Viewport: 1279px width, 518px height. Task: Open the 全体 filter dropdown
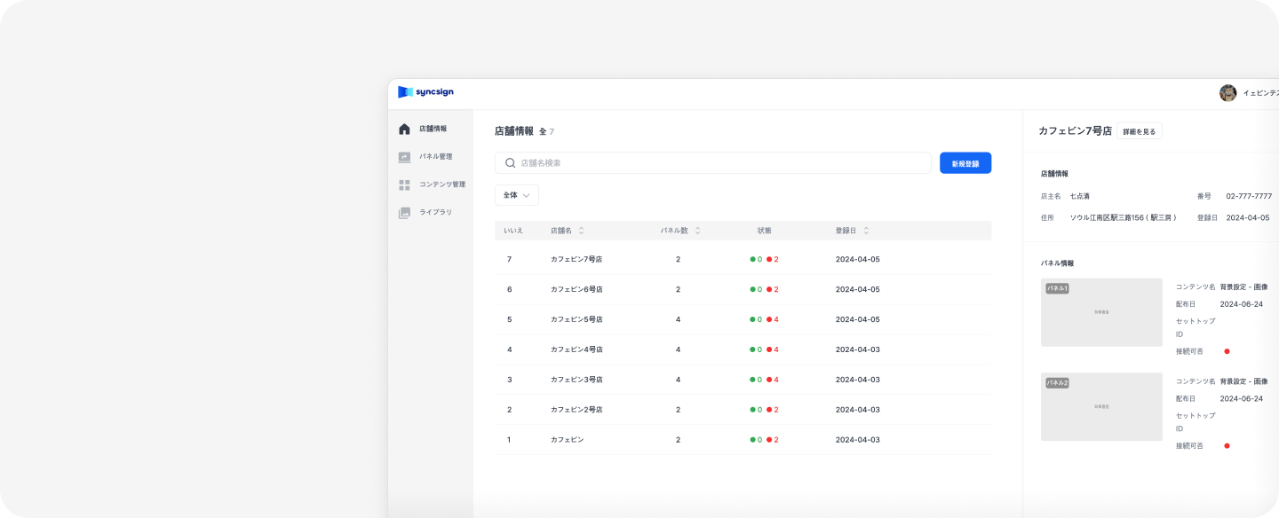[516, 195]
